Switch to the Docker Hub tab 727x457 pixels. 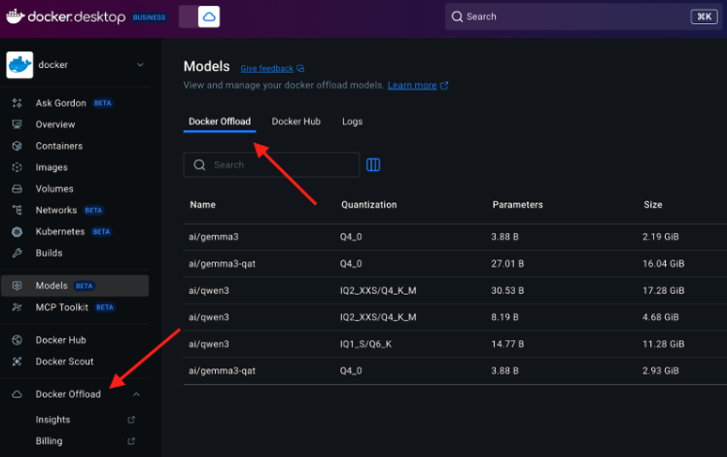(295, 122)
